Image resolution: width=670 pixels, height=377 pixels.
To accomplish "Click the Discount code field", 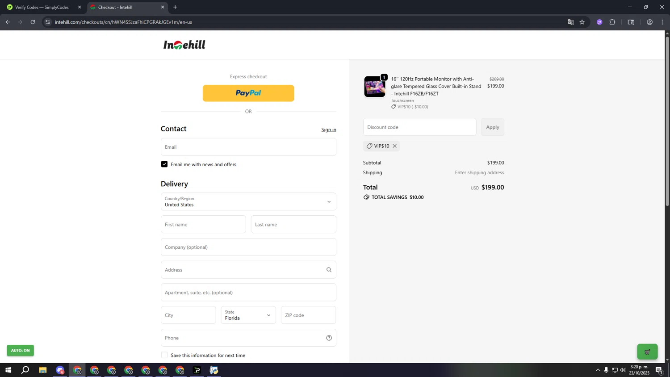I will 419,127.
